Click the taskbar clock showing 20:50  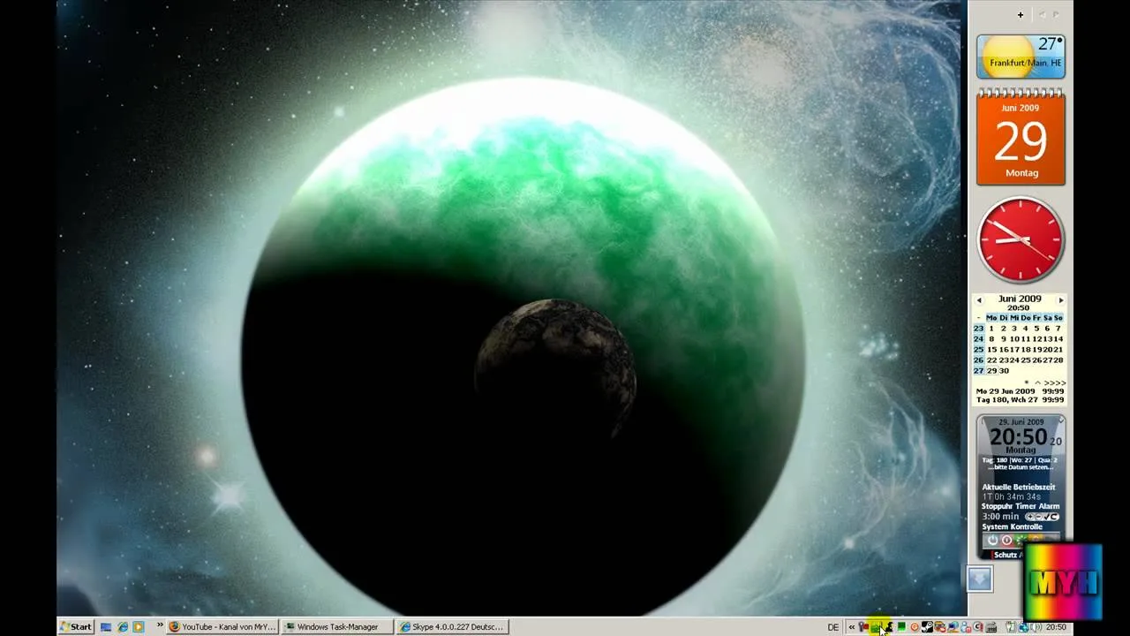click(x=1056, y=627)
